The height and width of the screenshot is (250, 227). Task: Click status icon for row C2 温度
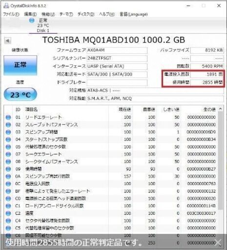[8, 213]
